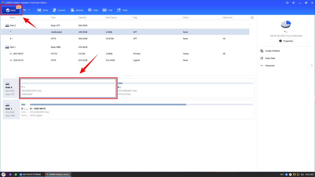Screen dimensions: 315x177
Task: Click the Apply button
Action: click(x=11, y=10)
